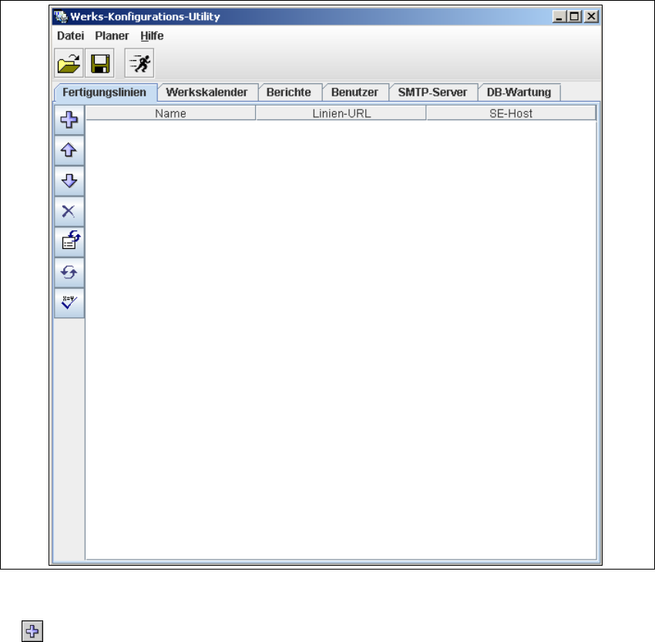Move selected line up with arrow icon
This screenshot has width=655, height=642.
pyautogui.click(x=69, y=150)
